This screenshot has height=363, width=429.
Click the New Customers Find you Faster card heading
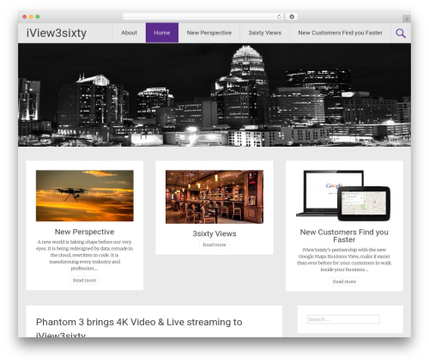pos(344,236)
